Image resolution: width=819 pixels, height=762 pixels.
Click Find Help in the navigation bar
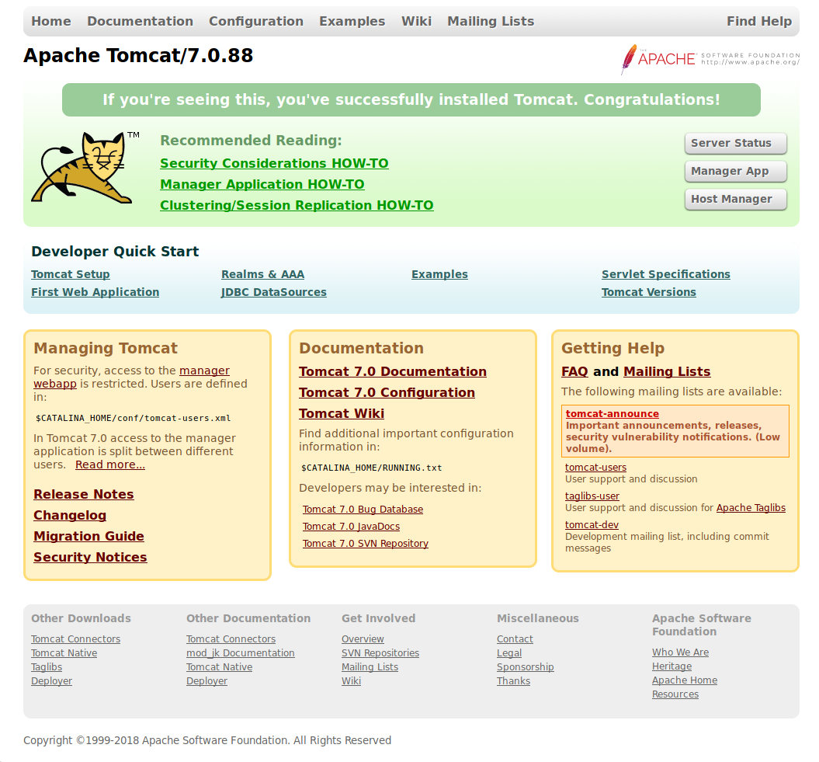click(x=759, y=22)
